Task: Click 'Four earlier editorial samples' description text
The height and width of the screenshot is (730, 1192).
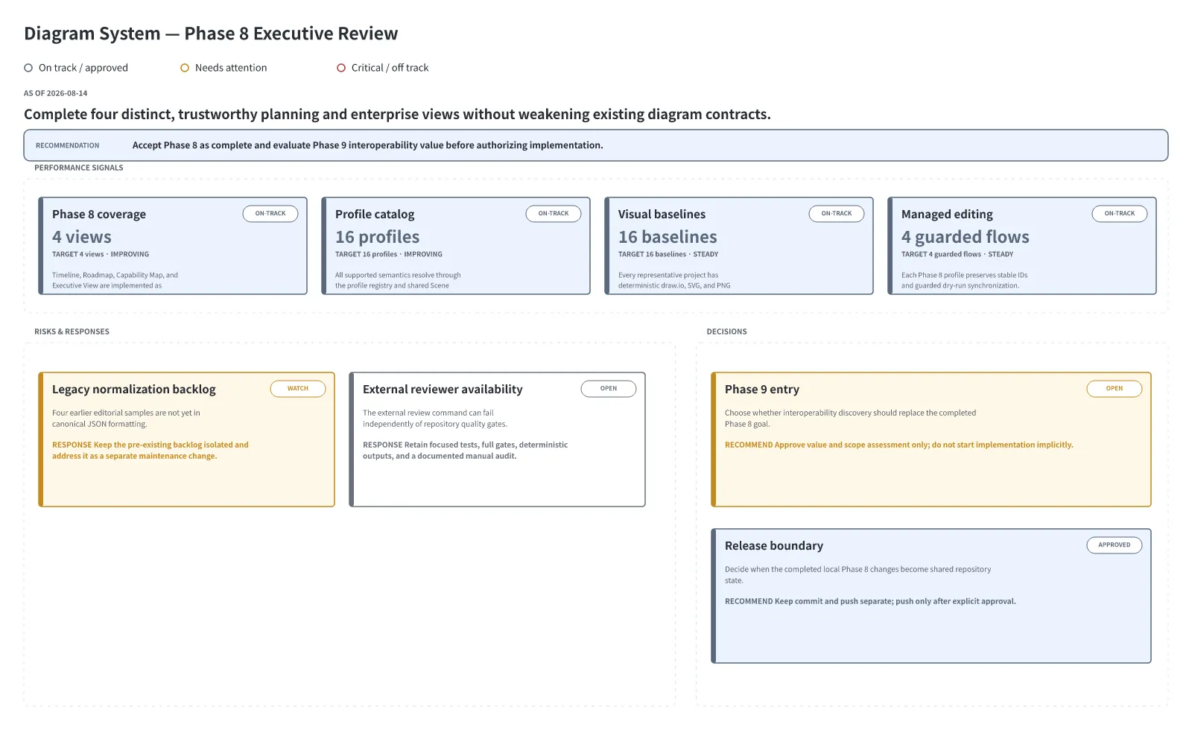Action: click(126, 419)
